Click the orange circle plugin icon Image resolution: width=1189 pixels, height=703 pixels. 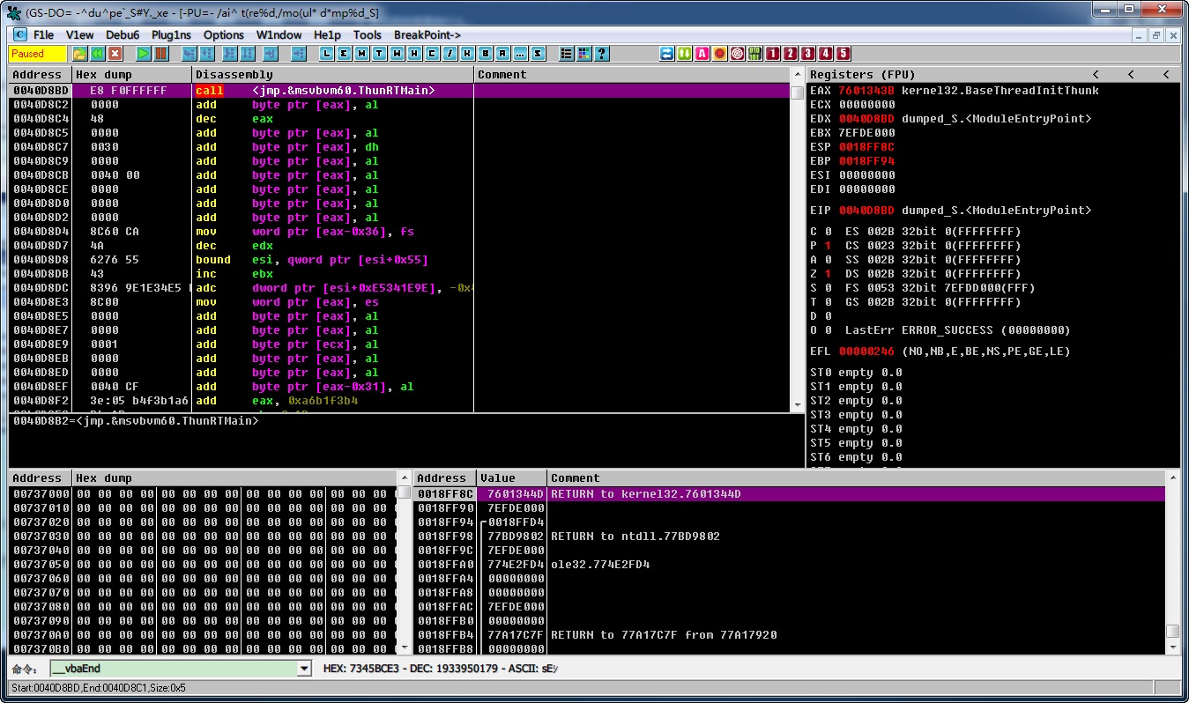[720, 54]
